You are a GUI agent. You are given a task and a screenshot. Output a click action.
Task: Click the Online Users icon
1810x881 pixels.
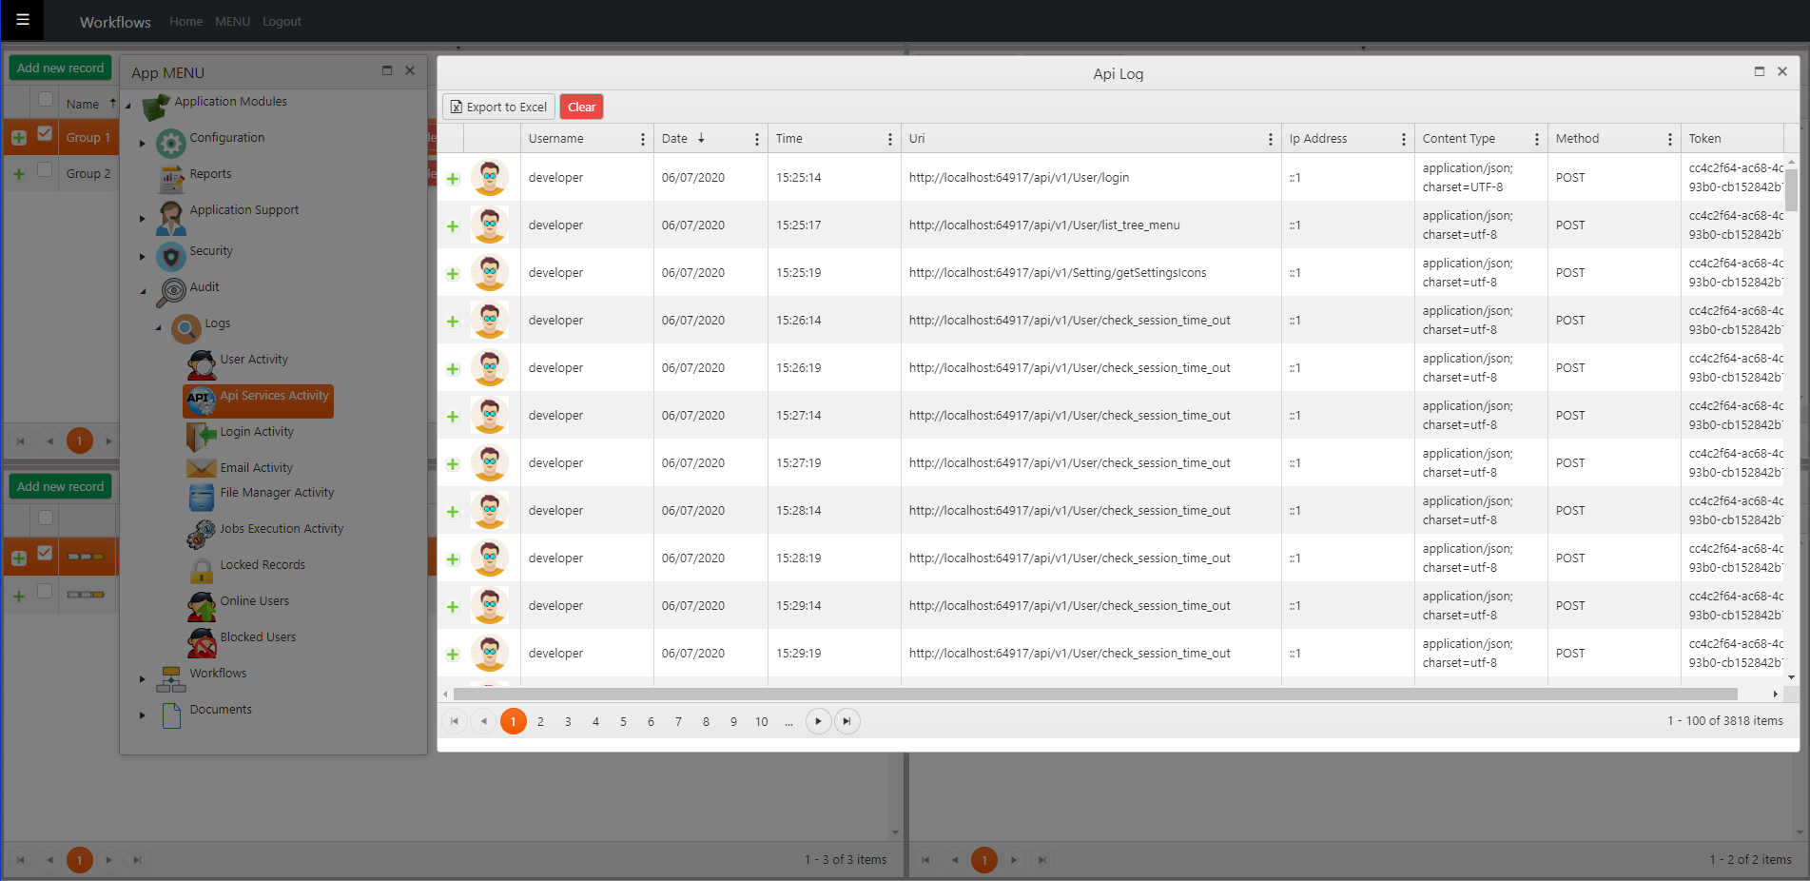tap(202, 607)
